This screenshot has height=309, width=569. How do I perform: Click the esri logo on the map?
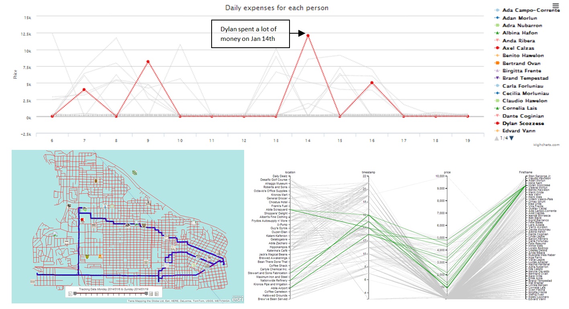coord(237,297)
